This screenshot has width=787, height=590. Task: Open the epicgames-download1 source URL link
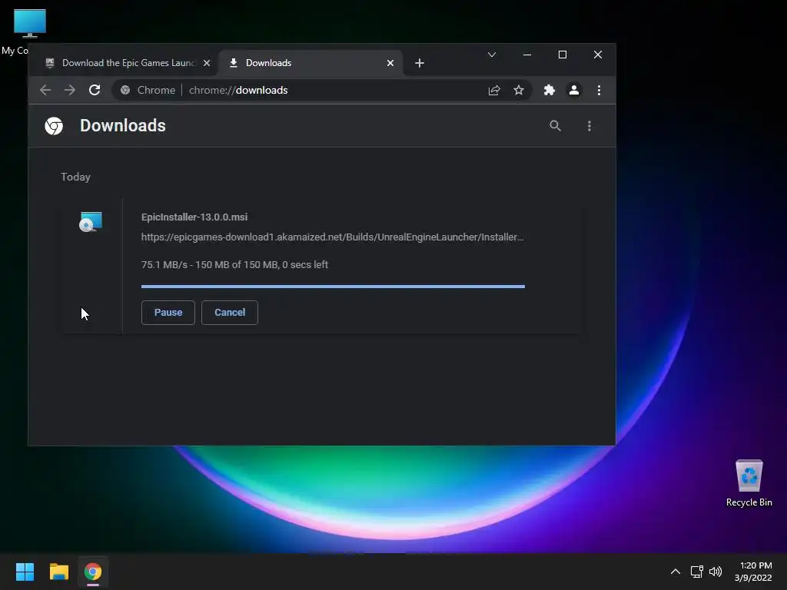tap(332, 237)
